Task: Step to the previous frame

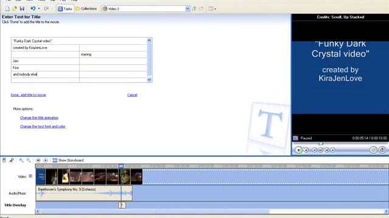Action: (320, 150)
